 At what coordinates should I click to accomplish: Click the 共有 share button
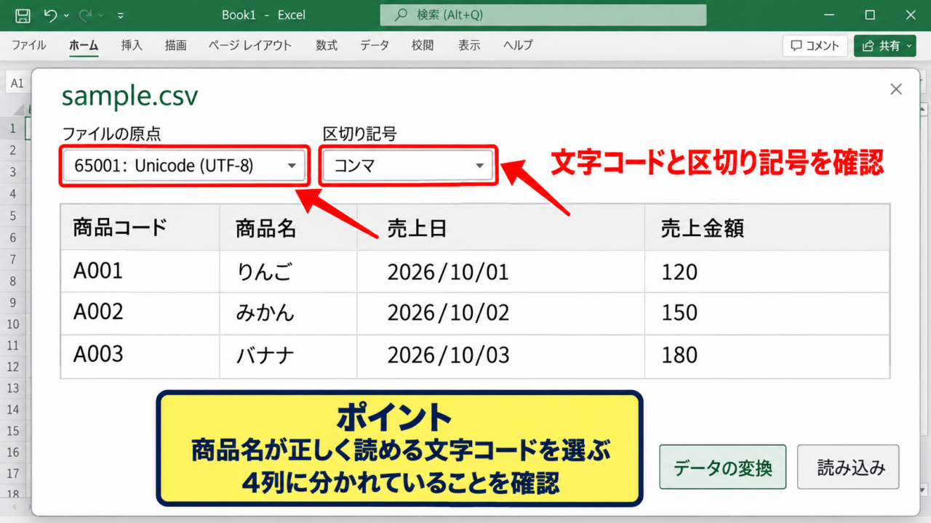pos(884,46)
